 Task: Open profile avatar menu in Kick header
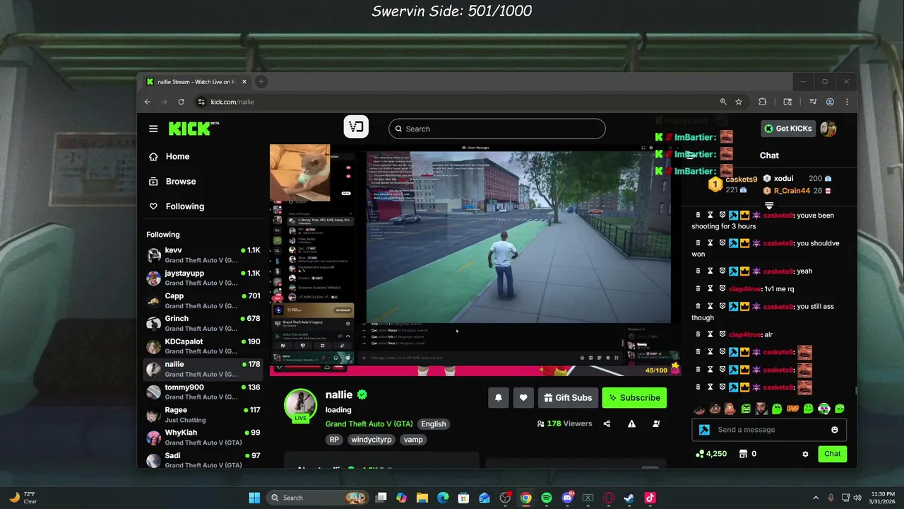point(828,129)
